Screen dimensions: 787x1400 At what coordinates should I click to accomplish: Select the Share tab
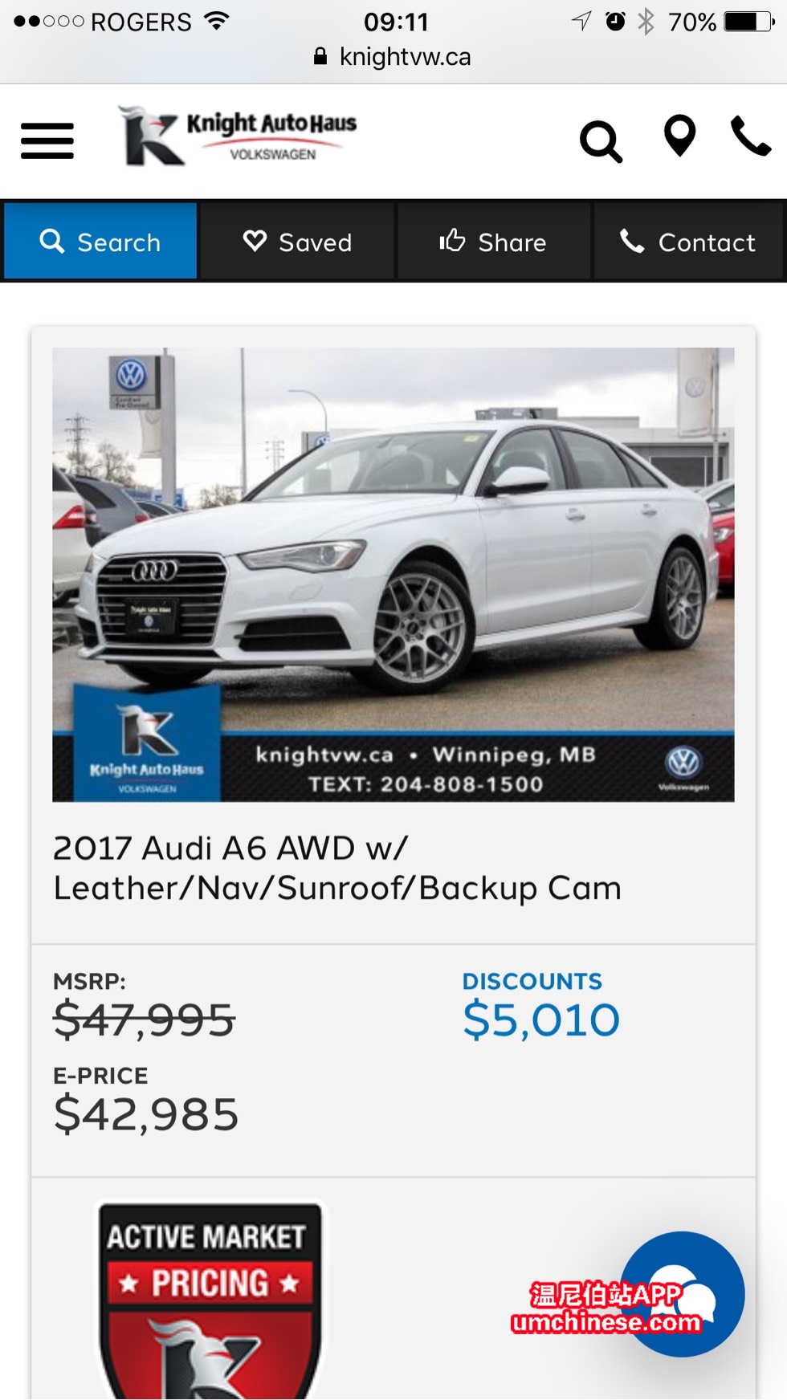tap(494, 241)
